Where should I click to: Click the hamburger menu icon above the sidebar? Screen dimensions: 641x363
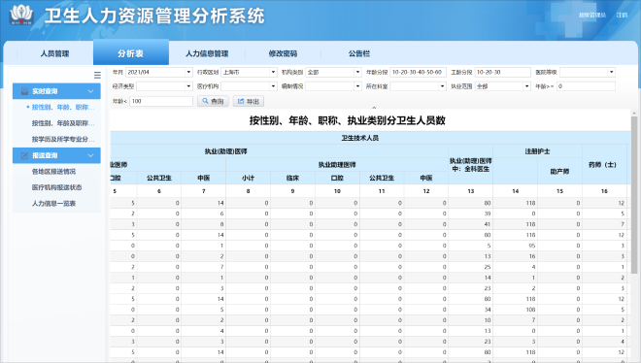coord(97,75)
